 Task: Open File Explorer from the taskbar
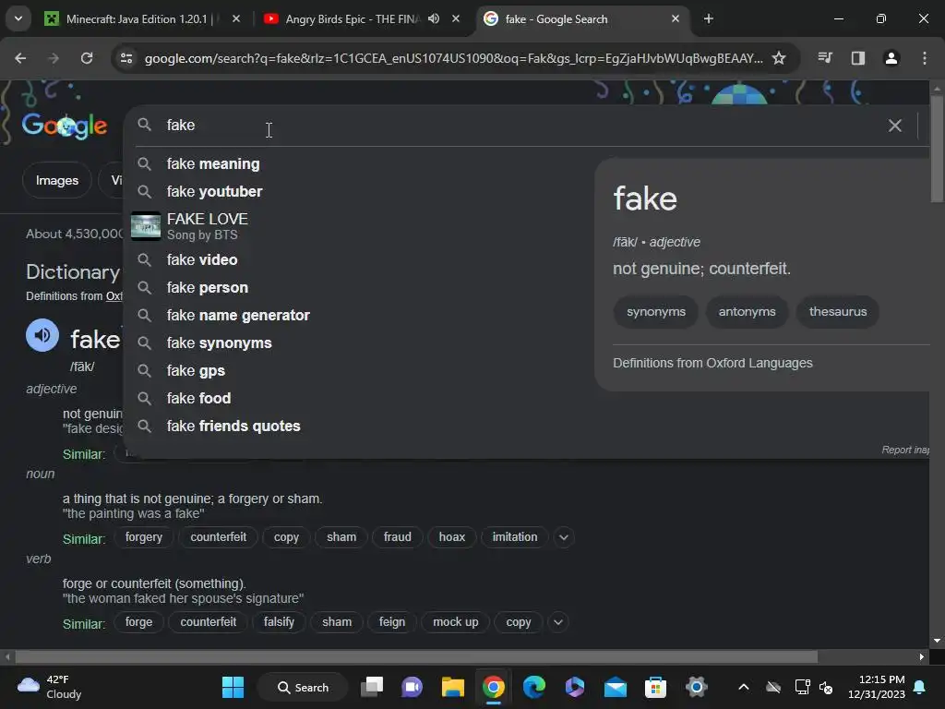click(452, 687)
